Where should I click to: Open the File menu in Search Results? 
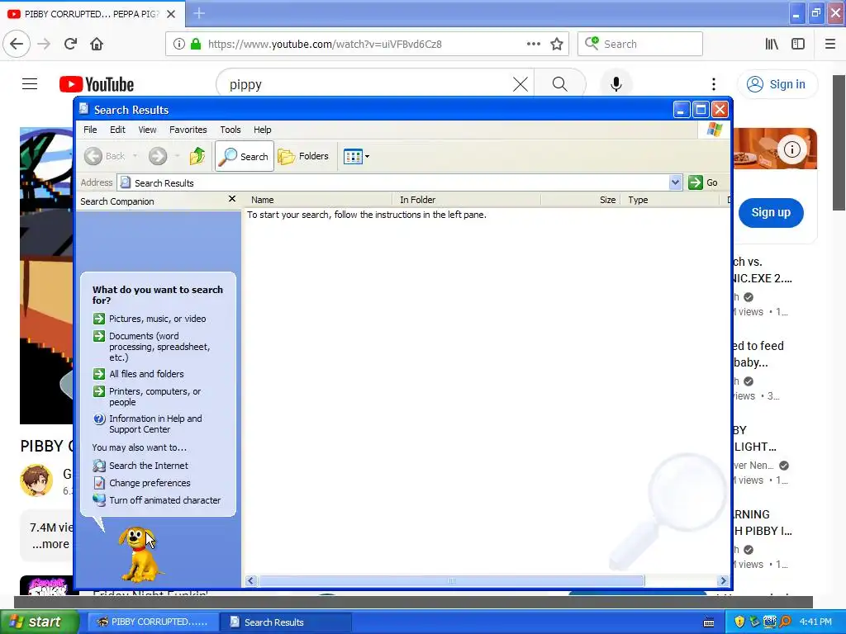[90, 130]
